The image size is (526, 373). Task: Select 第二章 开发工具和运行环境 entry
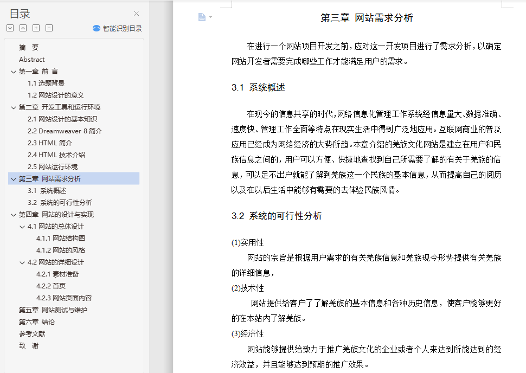59,107
